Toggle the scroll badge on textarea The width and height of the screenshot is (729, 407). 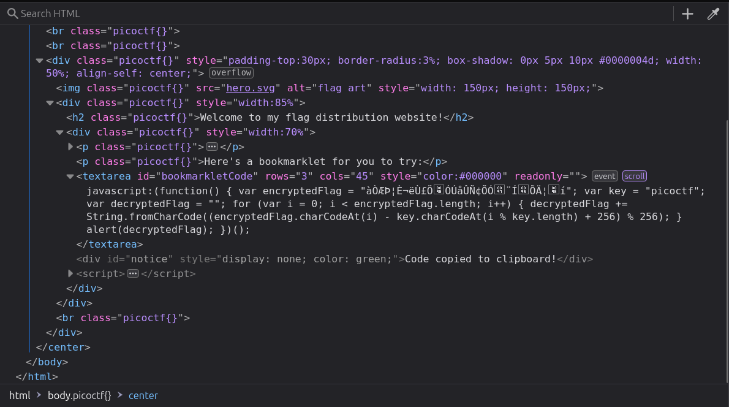pos(635,177)
